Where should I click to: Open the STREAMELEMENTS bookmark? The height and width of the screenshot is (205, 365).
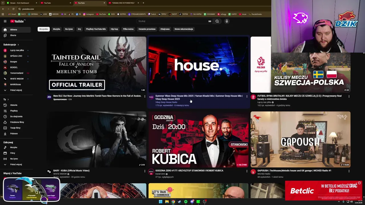[137, 14]
